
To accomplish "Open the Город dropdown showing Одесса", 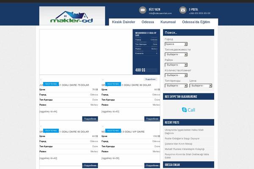I will click(x=176, y=44).
